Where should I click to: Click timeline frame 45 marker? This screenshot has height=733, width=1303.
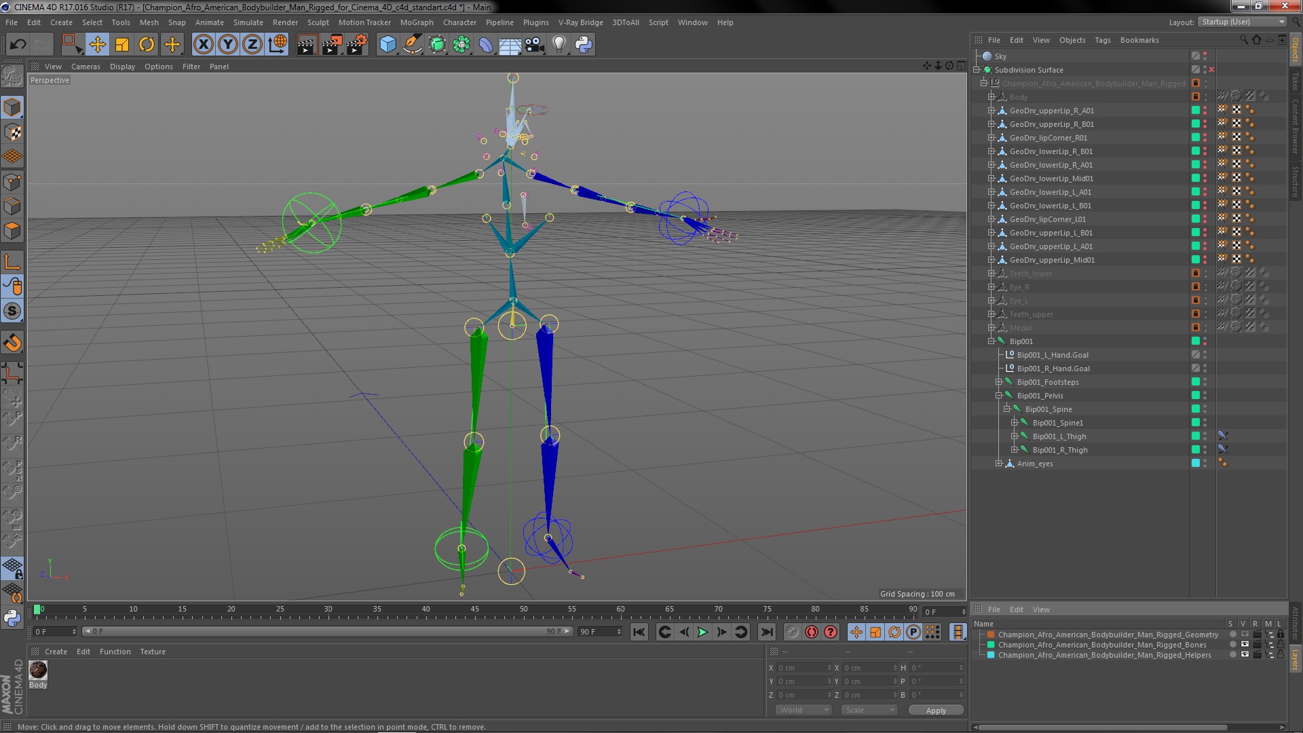[x=474, y=609]
